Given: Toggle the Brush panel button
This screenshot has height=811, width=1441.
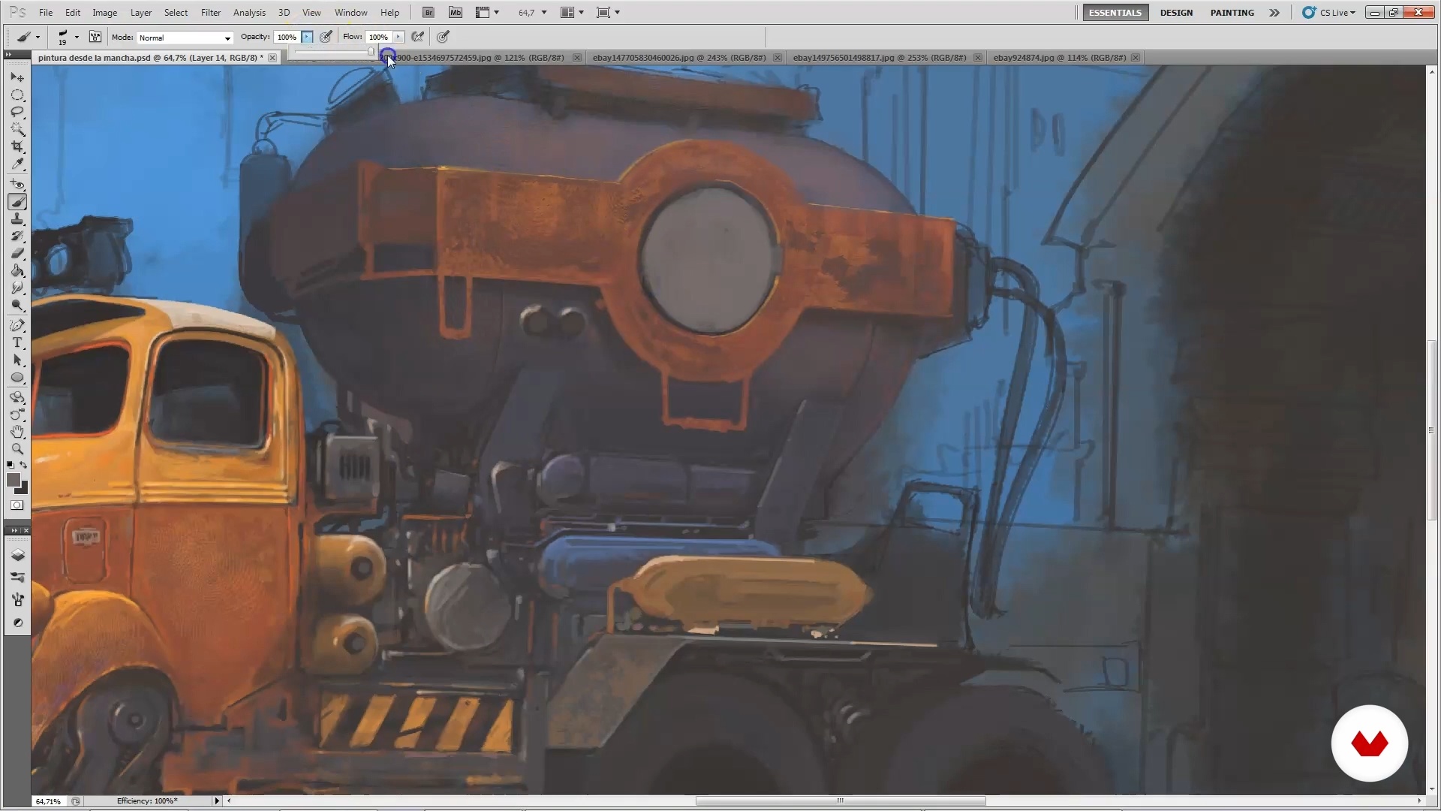Looking at the screenshot, I should (x=95, y=37).
